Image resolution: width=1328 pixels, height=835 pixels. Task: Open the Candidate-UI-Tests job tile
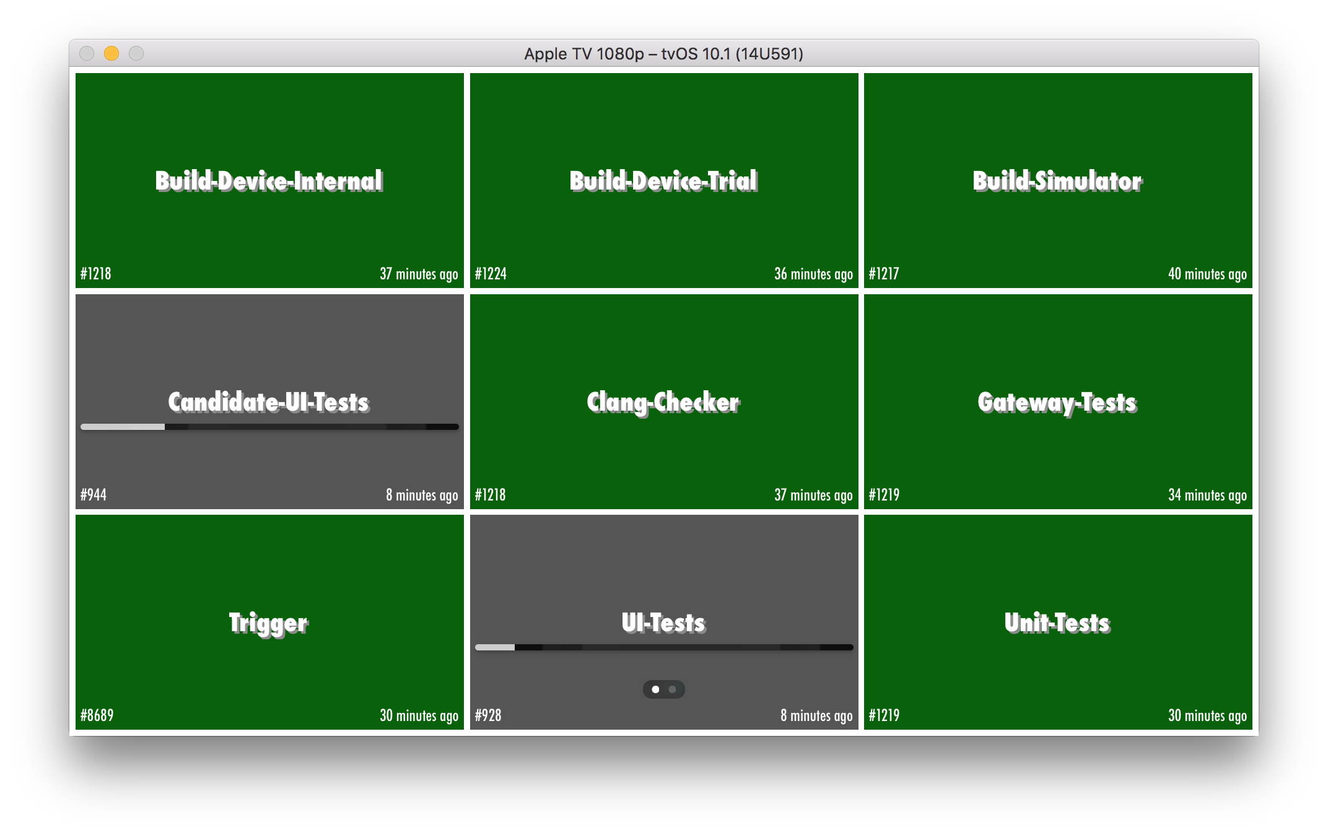tap(272, 399)
